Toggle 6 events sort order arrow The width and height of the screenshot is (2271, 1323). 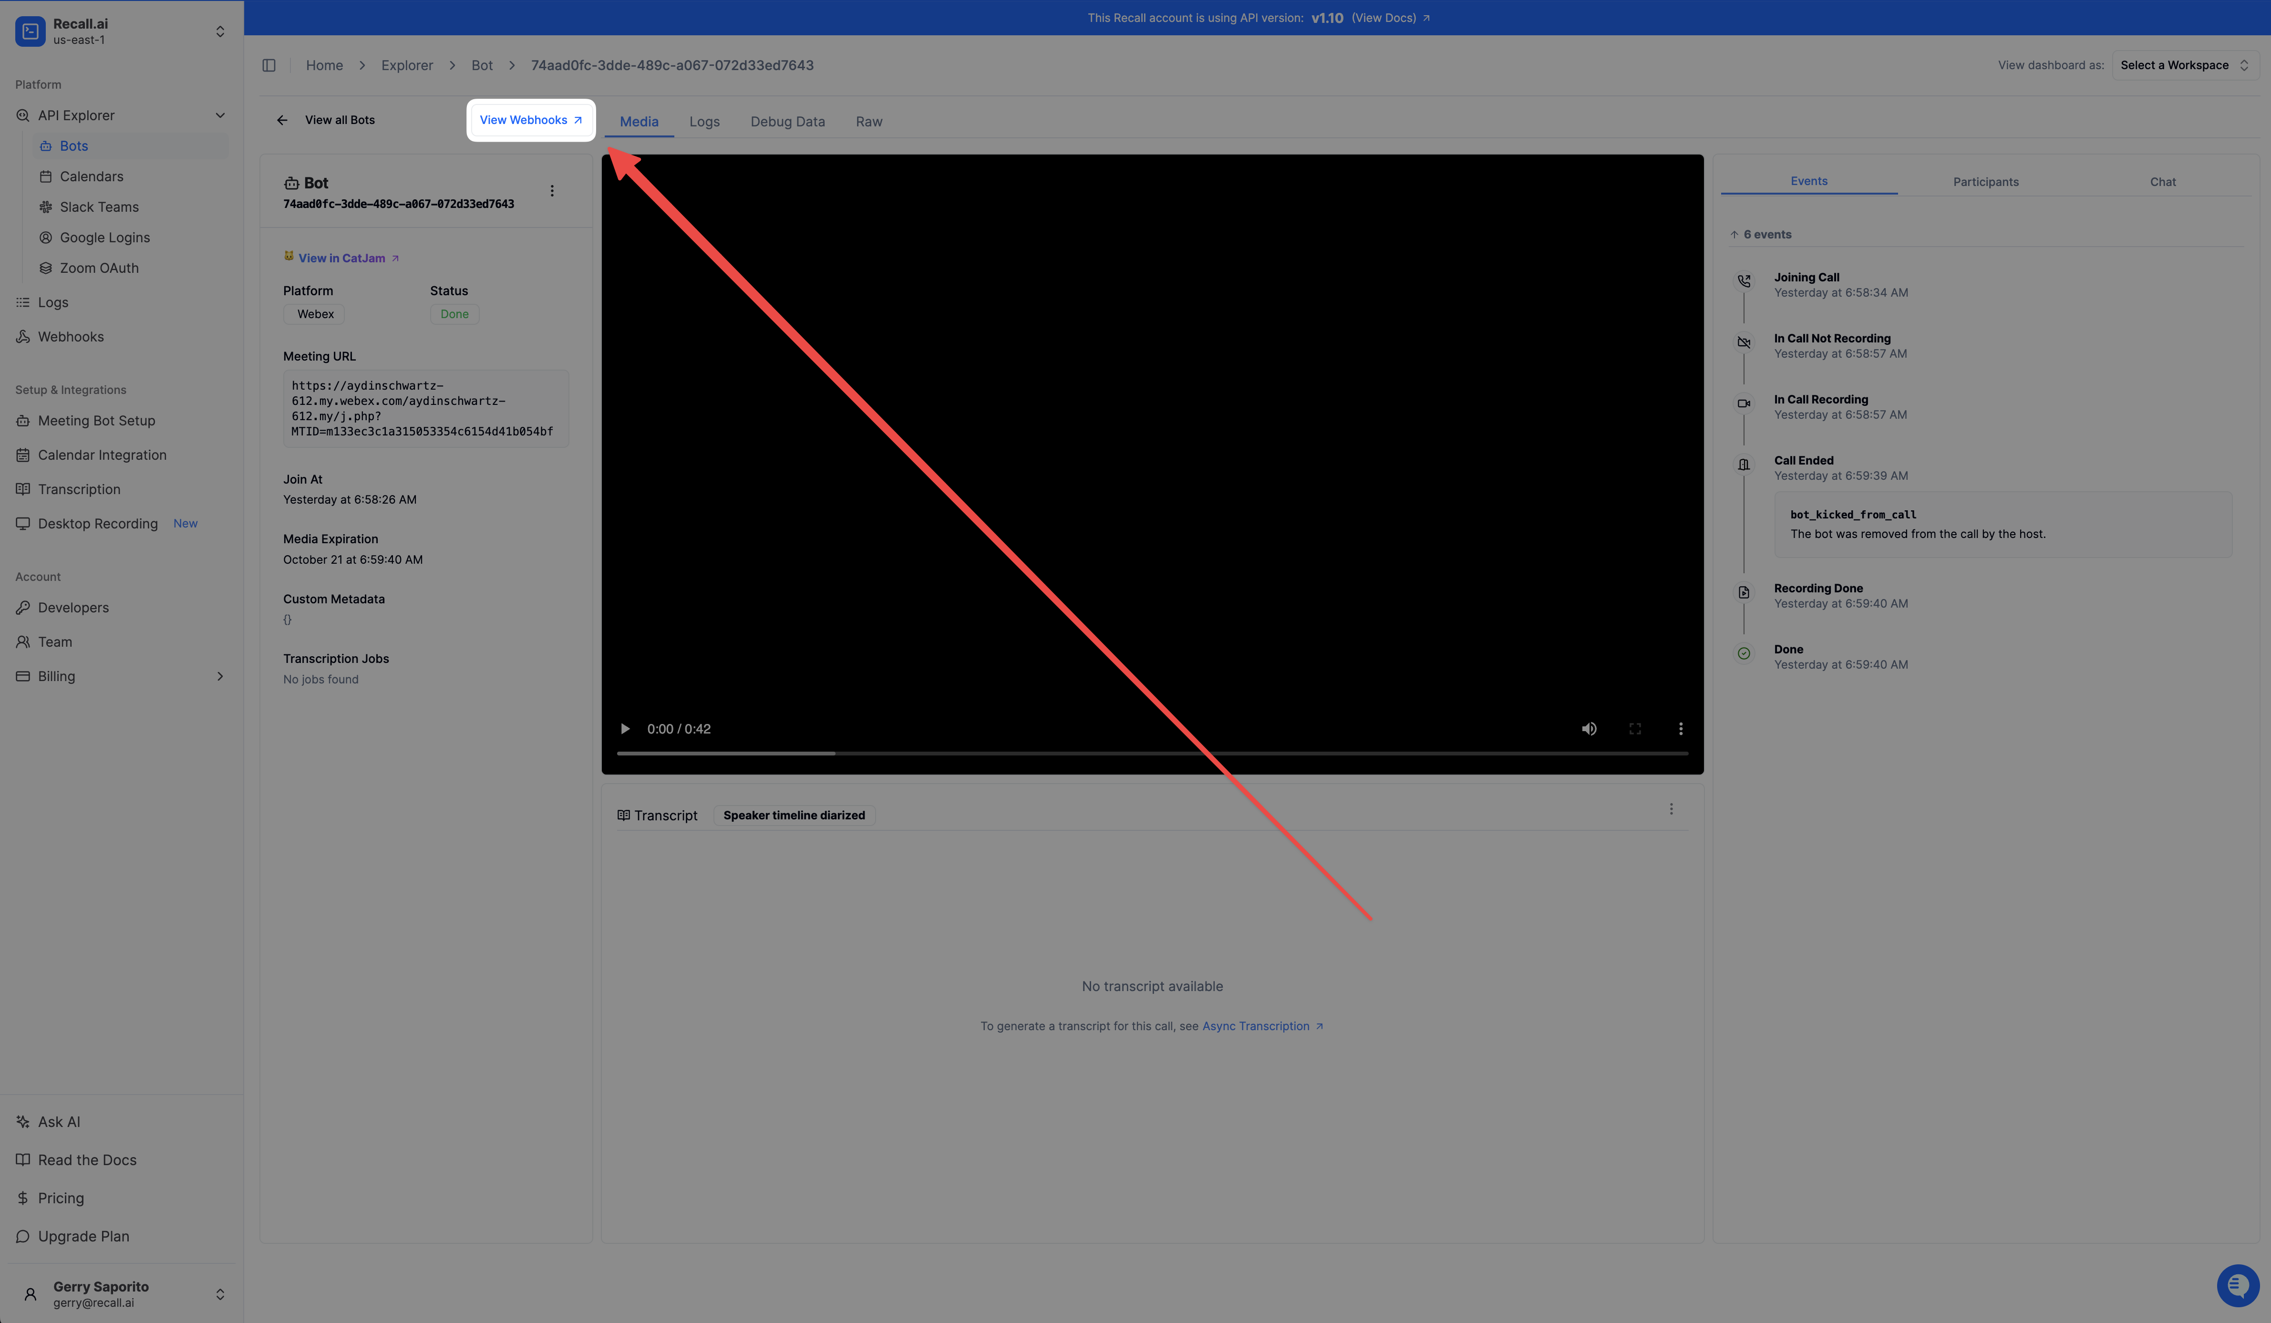[x=1734, y=234]
